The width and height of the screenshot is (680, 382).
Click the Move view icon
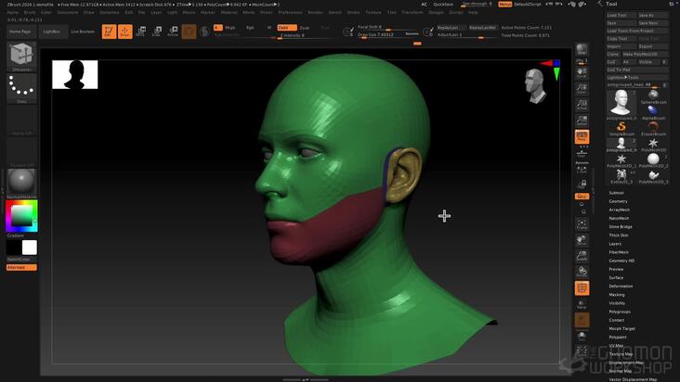tap(582, 240)
